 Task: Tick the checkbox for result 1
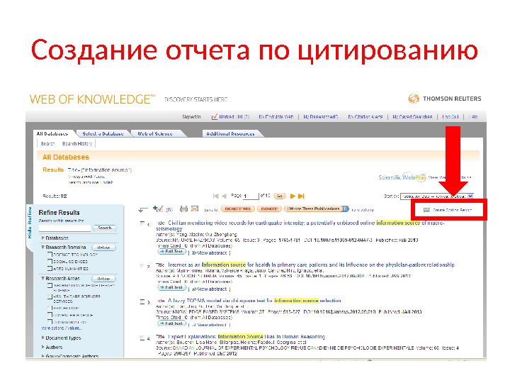[x=142, y=223]
